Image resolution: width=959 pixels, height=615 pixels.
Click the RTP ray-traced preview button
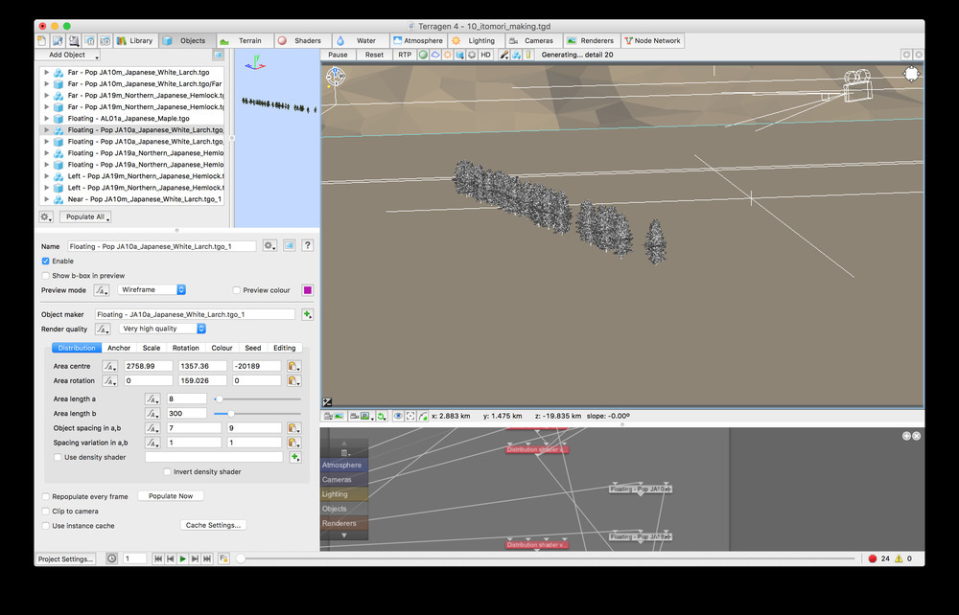[405, 55]
